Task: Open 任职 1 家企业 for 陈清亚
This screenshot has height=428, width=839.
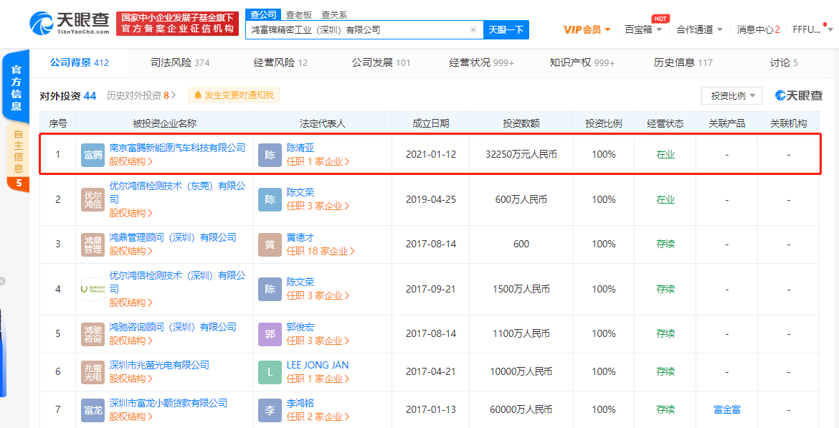Action: 318,161
